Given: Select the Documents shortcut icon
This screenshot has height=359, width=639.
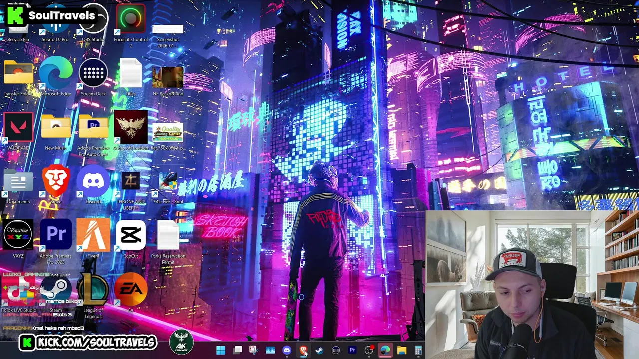Looking at the screenshot, I should point(18,186).
